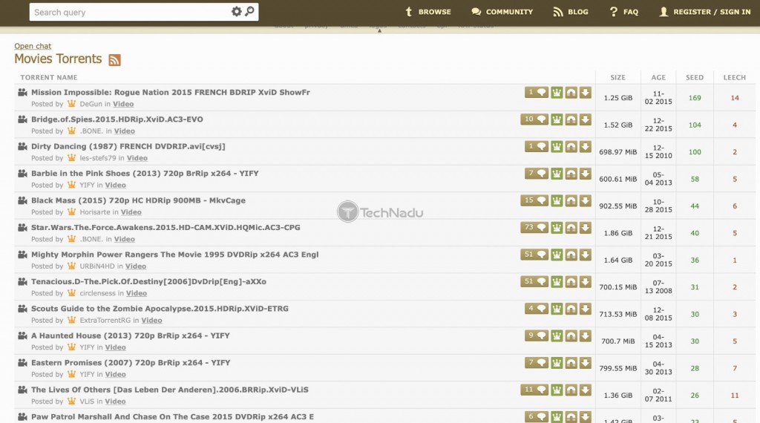Screen dimensions: 760x423
Task: Open A Haunted House comments
Action: tap(537, 336)
